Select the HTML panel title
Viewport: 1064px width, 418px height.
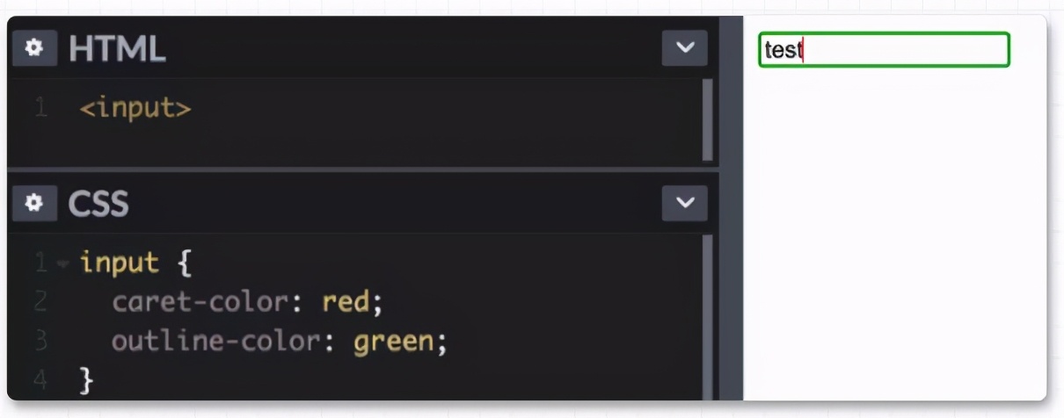coord(117,49)
